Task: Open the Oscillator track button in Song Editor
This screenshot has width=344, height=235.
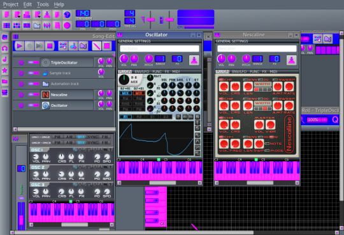Action: pos(67,105)
